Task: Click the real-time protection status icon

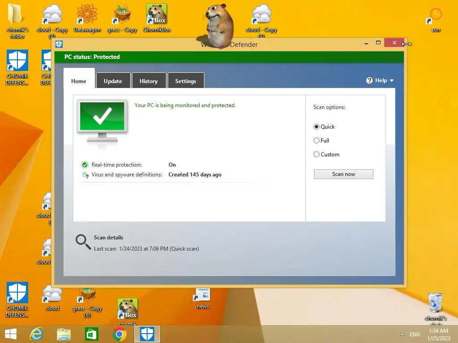Action: pos(85,165)
